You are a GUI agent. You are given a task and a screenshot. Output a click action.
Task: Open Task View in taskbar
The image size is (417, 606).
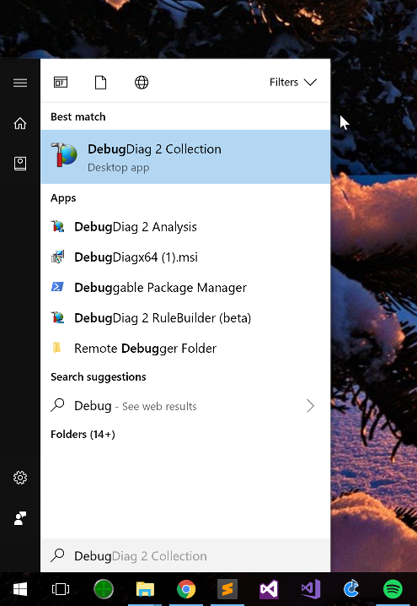click(61, 589)
